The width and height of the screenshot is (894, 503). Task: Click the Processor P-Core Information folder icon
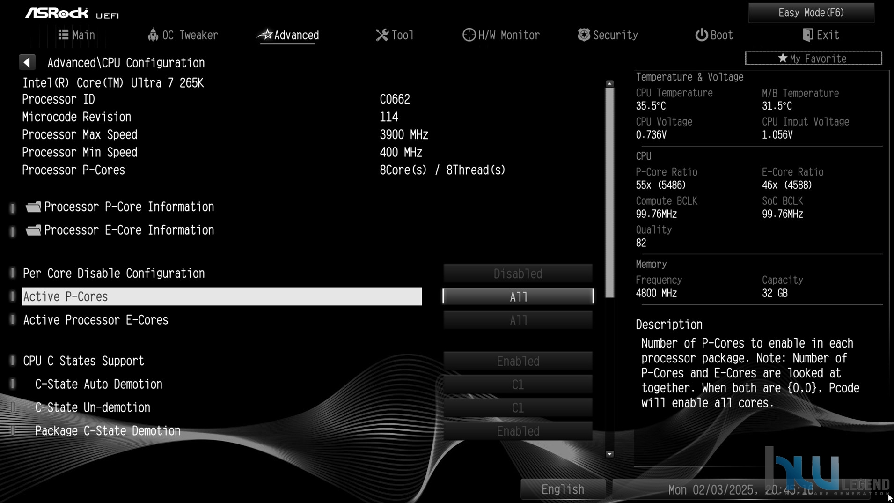point(33,207)
